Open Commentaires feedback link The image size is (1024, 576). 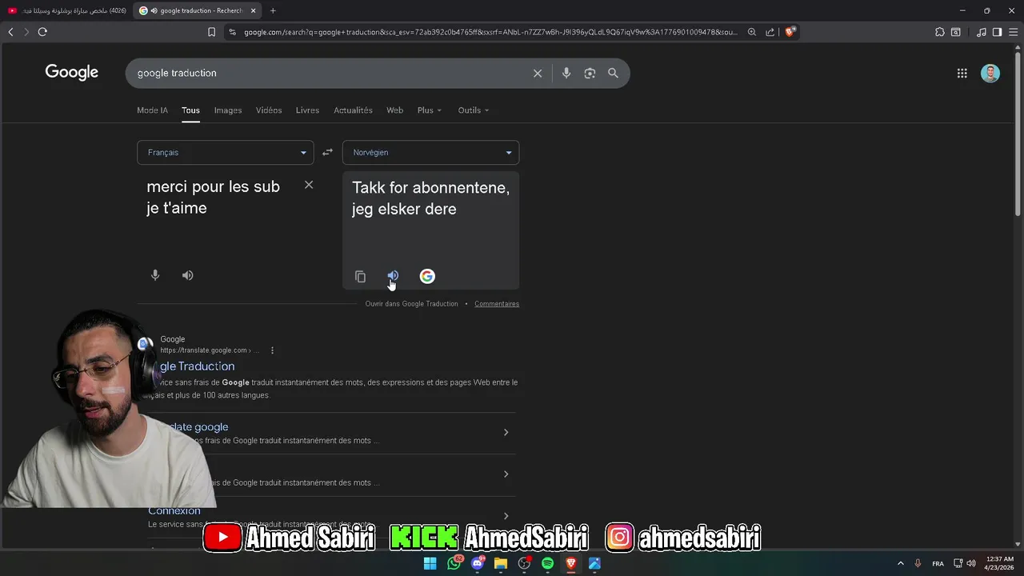pos(497,304)
